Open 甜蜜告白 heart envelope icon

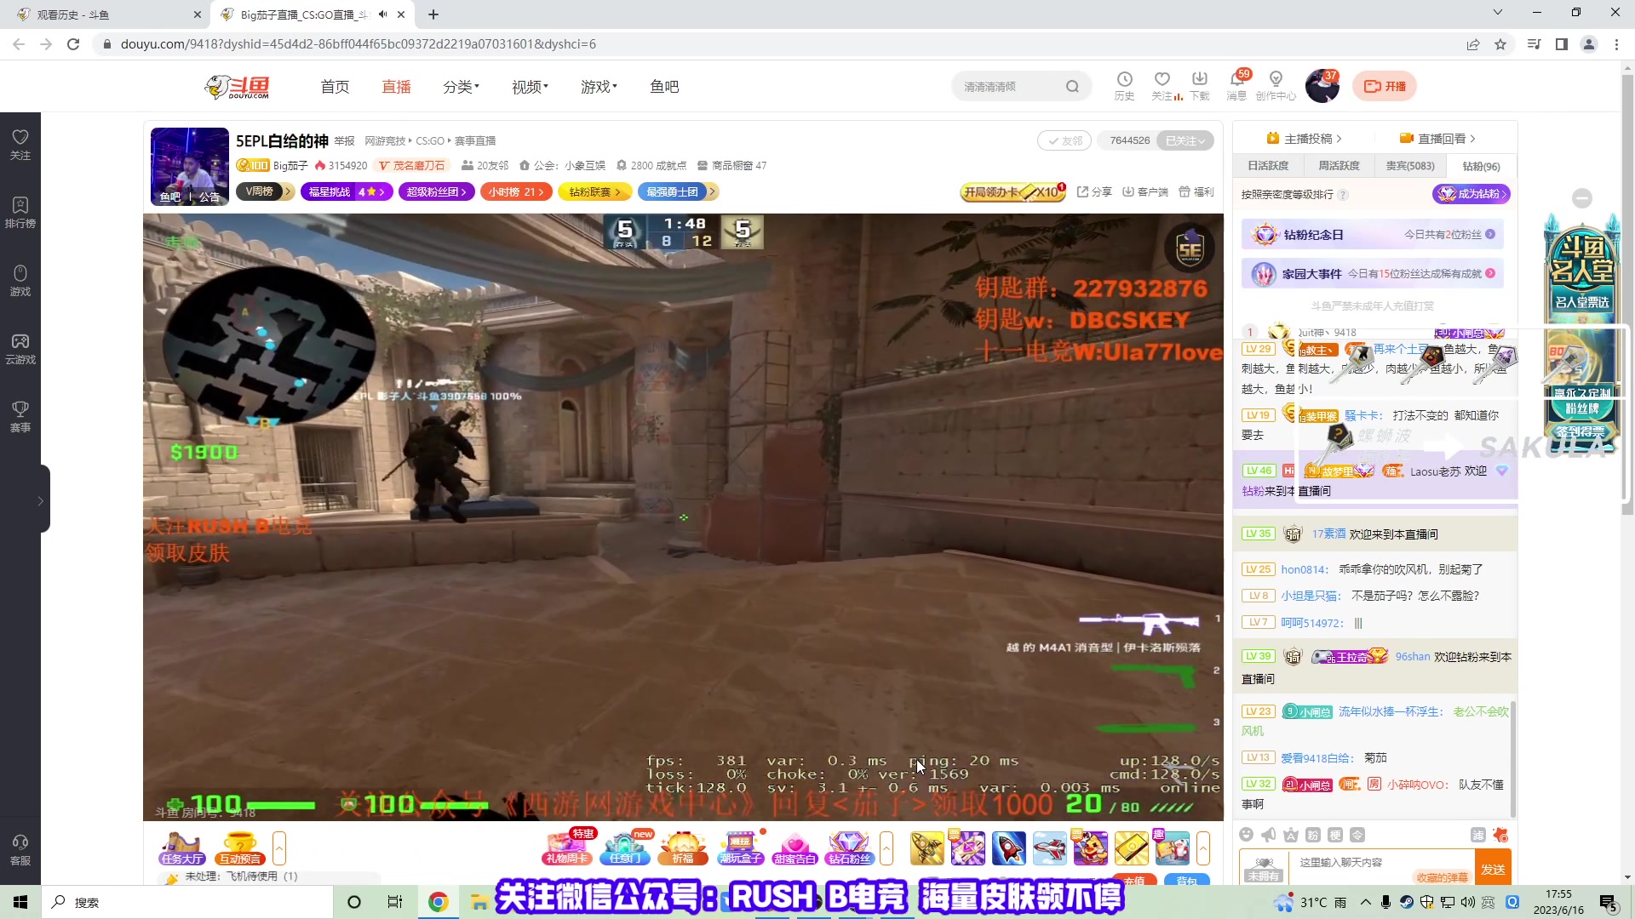click(x=795, y=848)
